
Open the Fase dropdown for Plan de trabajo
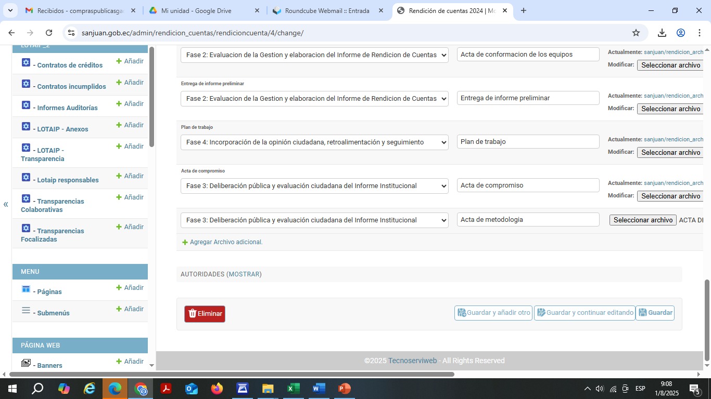(314, 142)
